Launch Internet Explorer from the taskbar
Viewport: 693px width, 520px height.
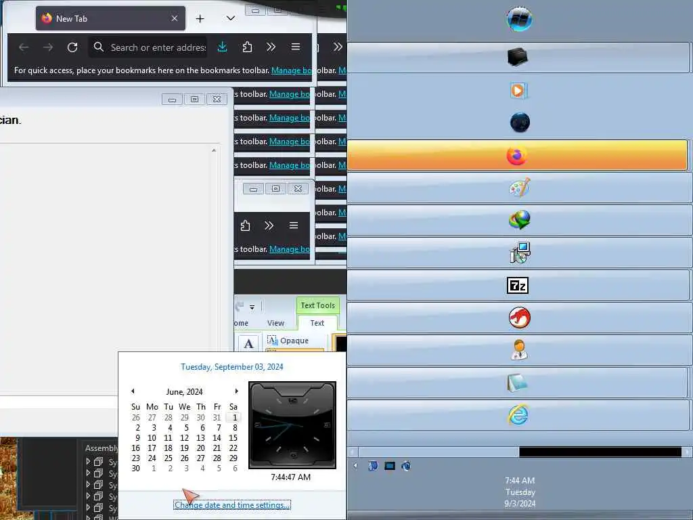click(518, 415)
